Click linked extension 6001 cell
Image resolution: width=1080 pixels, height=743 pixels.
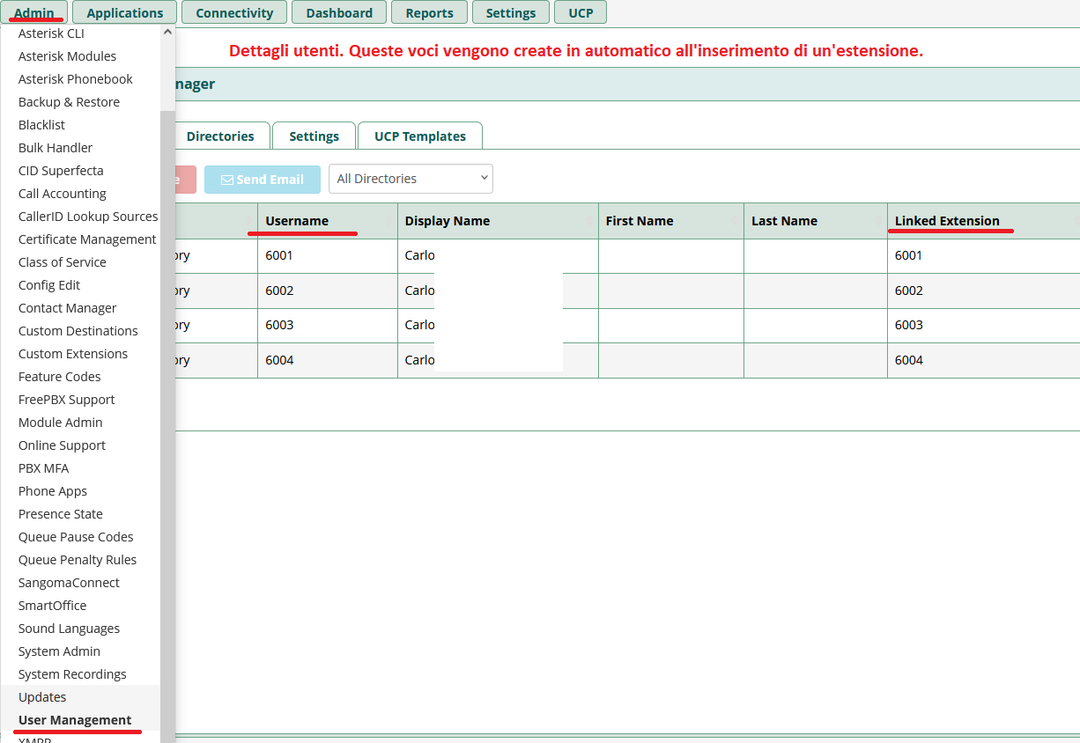[984, 256]
